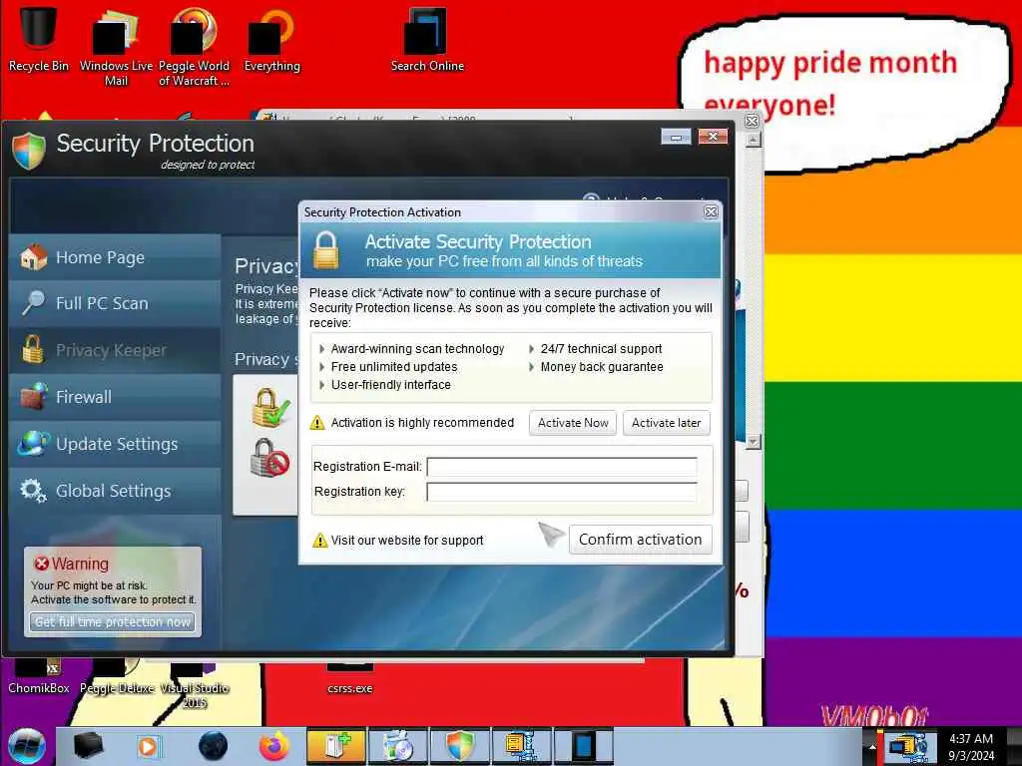1022x766 pixels.
Task: Click the gold padlock in activation header
Action: click(326, 250)
